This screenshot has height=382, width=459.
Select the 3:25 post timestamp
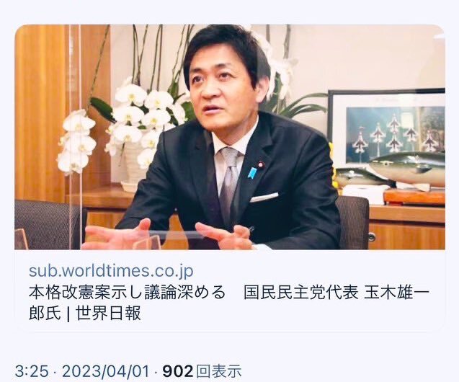32,371
